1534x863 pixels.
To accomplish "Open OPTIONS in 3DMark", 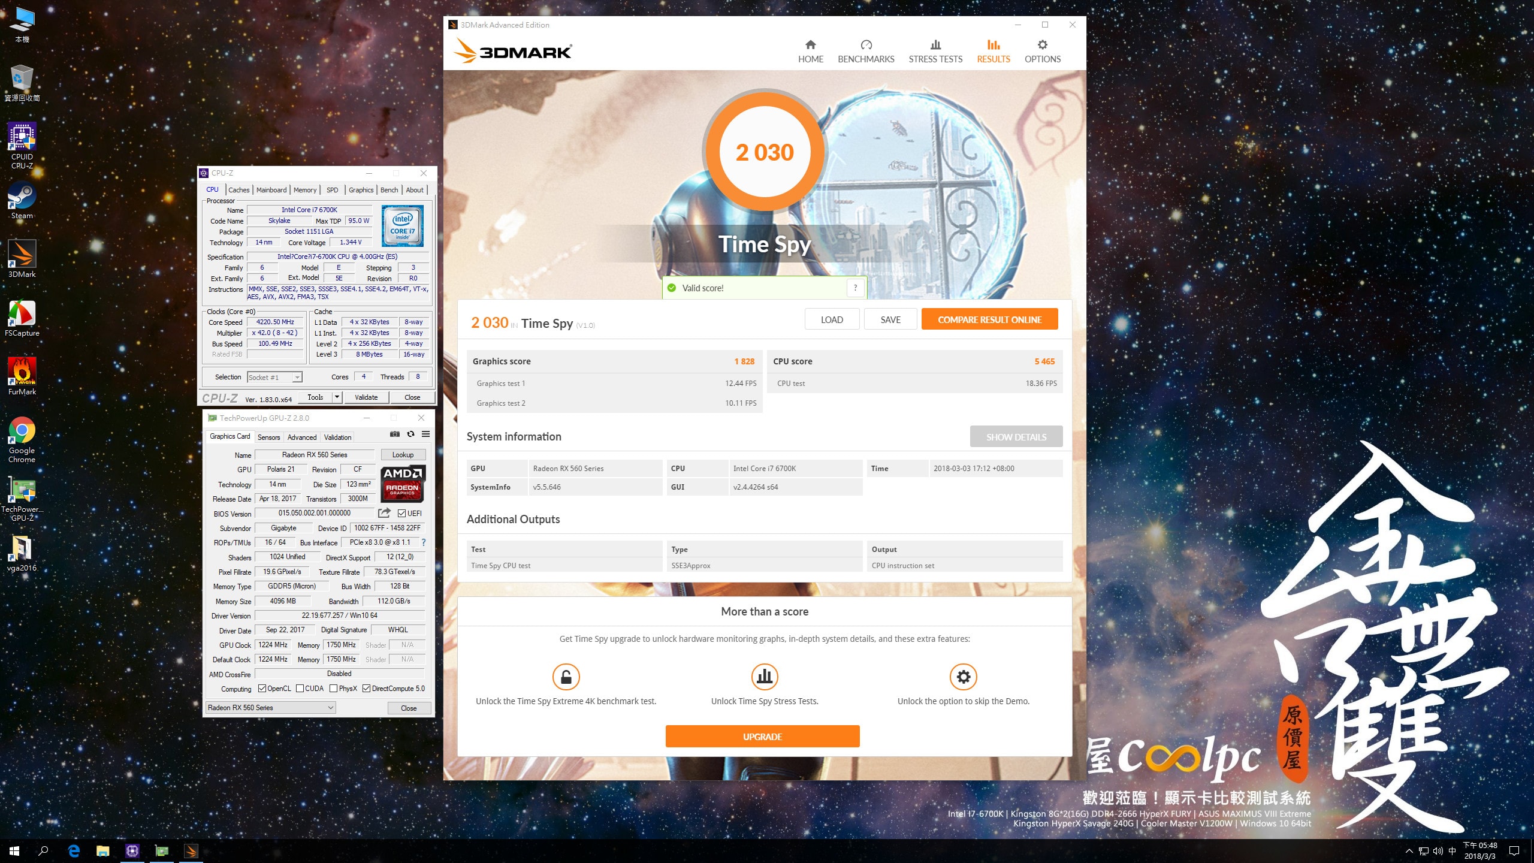I will pyautogui.click(x=1043, y=52).
